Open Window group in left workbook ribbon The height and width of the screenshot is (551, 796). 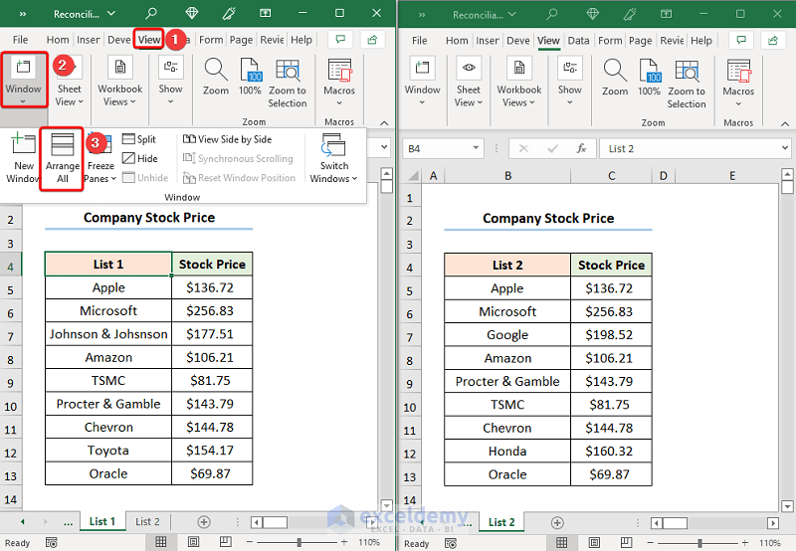coord(23,80)
